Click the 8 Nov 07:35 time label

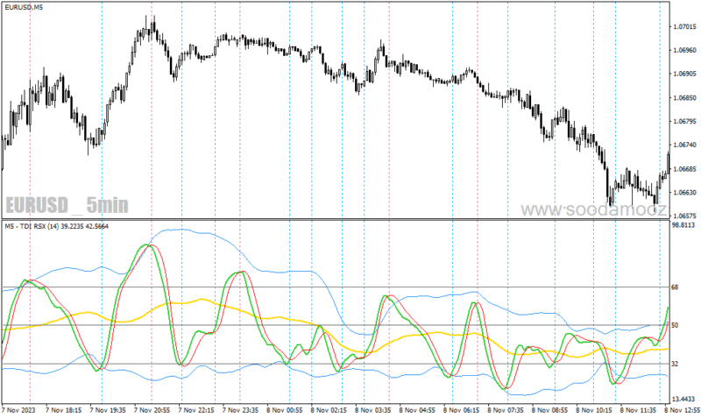(506, 410)
